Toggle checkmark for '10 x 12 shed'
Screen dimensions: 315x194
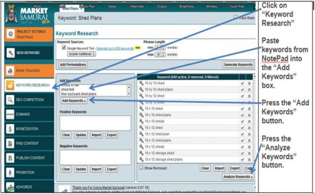point(243,128)
